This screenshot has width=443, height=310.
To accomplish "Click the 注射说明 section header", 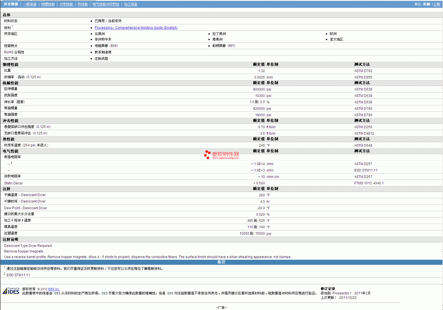I will [11, 239].
